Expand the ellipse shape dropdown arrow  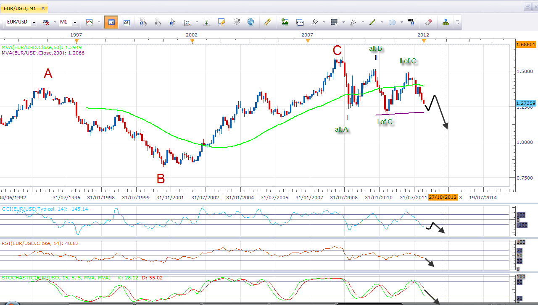tap(401, 22)
